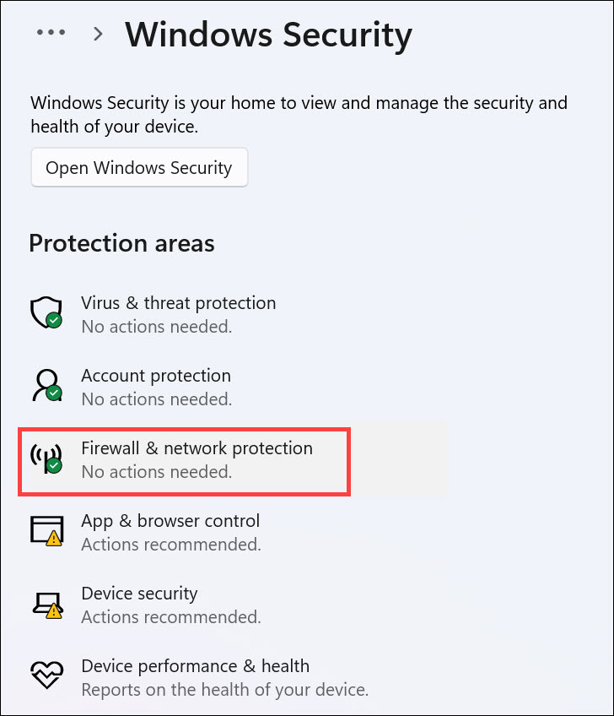Open Firewall & network protection entry
614x716 pixels.
click(197, 448)
